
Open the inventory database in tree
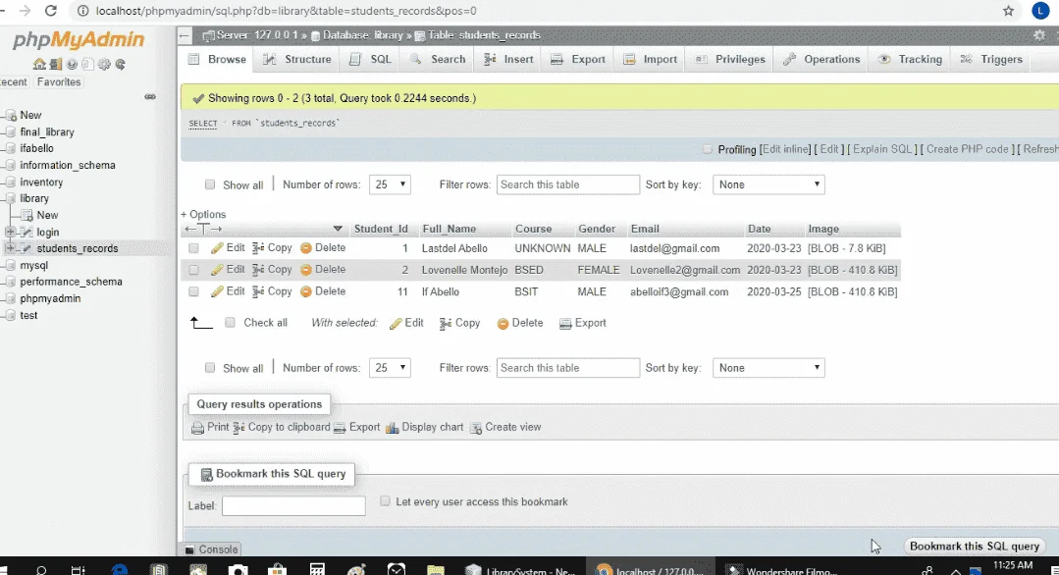point(41,183)
